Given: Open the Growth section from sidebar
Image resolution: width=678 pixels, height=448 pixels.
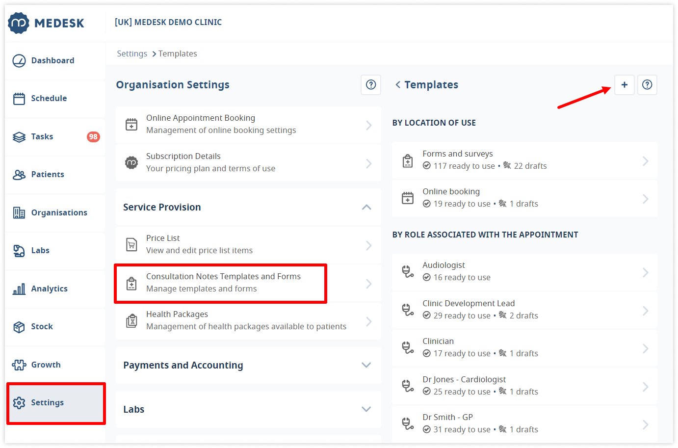Looking at the screenshot, I should coord(46,365).
